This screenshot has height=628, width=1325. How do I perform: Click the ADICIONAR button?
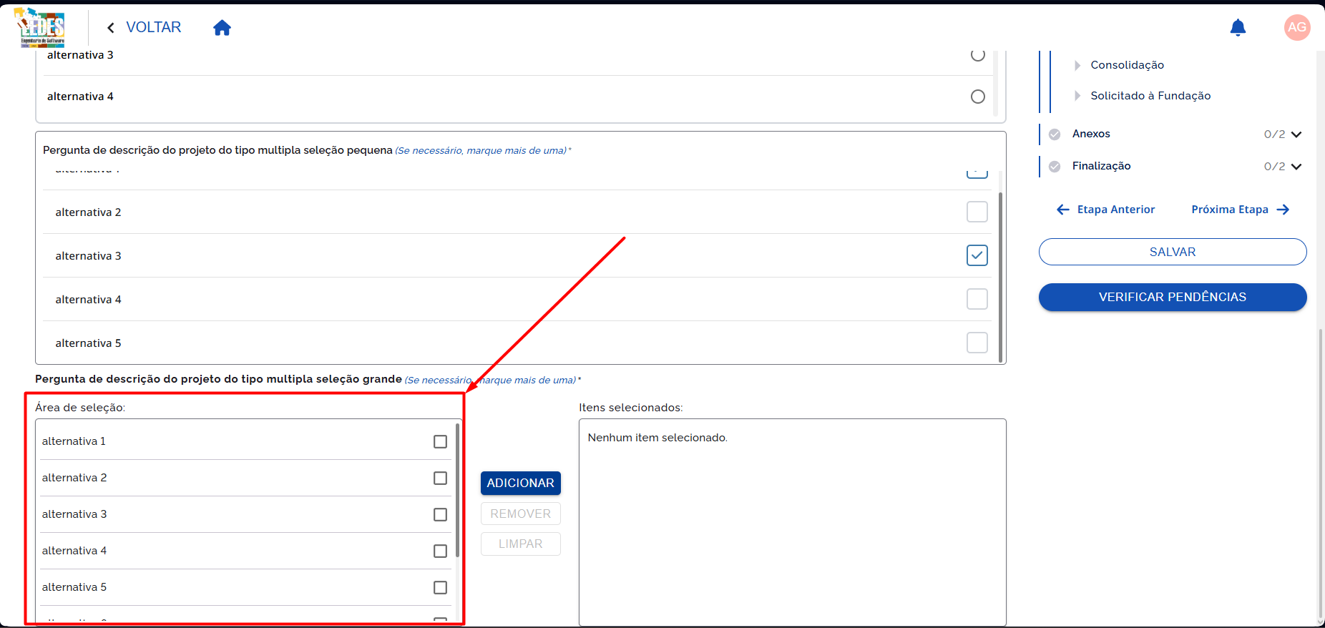[x=521, y=484]
